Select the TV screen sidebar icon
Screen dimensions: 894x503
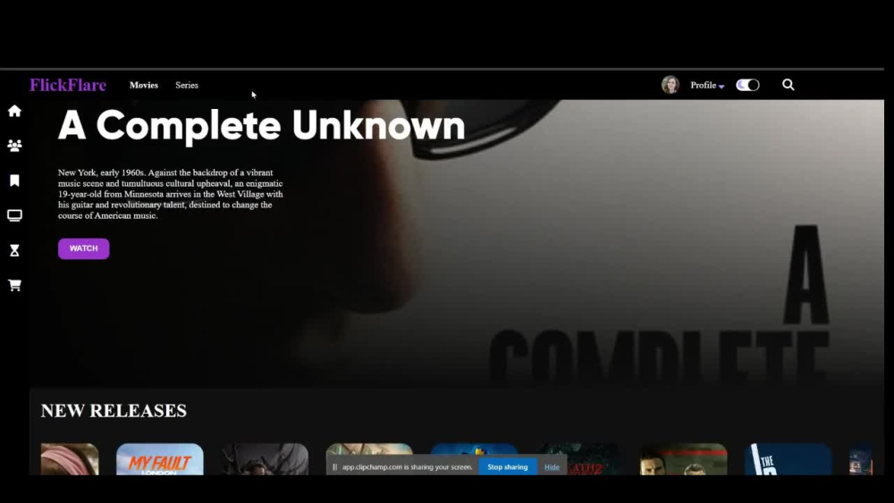[x=15, y=215]
